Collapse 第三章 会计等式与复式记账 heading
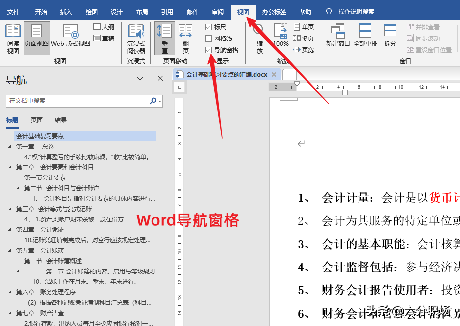 coord(10,209)
